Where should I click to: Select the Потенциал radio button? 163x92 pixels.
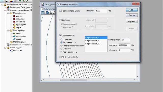tap(61, 39)
